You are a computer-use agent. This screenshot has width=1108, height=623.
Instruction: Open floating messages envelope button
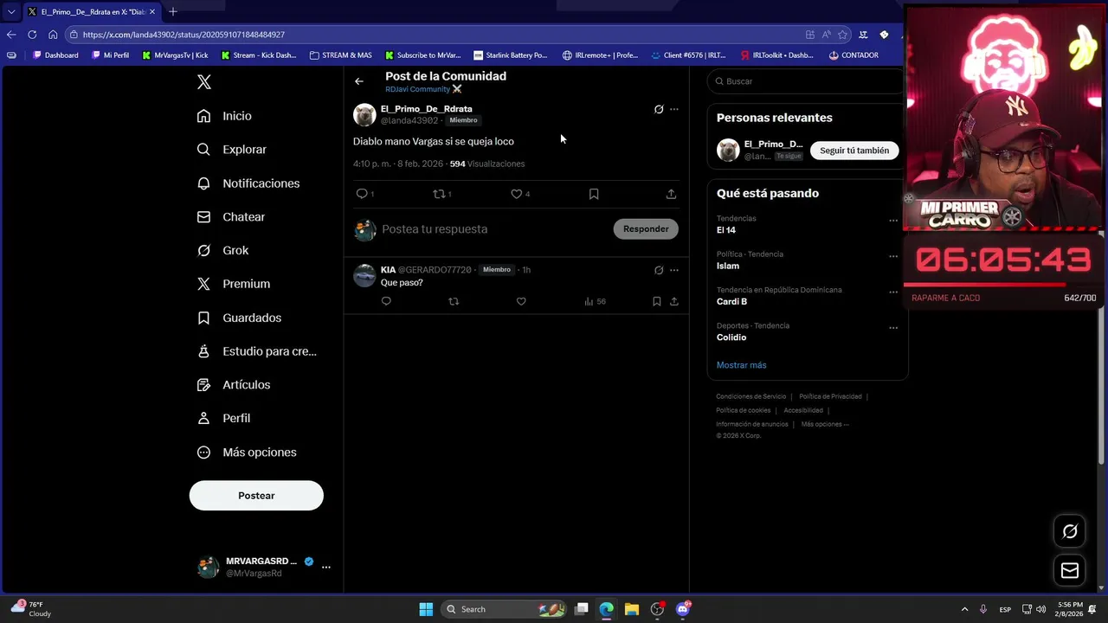coord(1070,570)
